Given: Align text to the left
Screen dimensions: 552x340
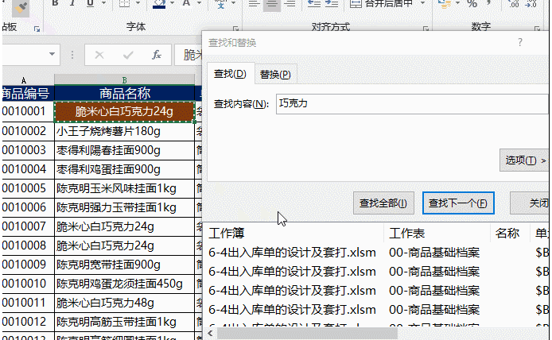Looking at the screenshot, I should pos(254,4).
